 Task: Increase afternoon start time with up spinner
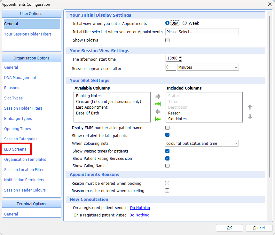(x=180, y=57)
